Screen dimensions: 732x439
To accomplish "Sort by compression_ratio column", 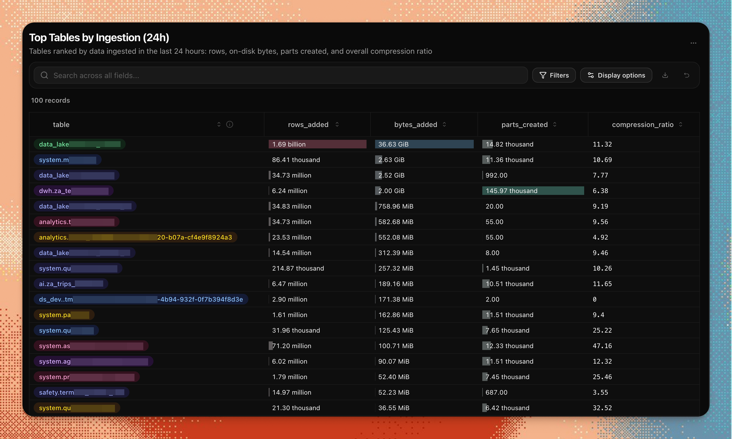I will pyautogui.click(x=681, y=125).
